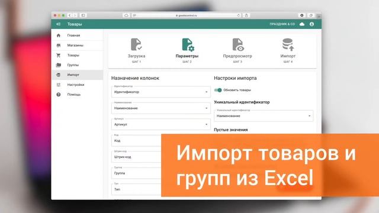This screenshot has height=213, width=379.
Task: Click the Настройки импорта heading
Action: pyautogui.click(x=235, y=78)
